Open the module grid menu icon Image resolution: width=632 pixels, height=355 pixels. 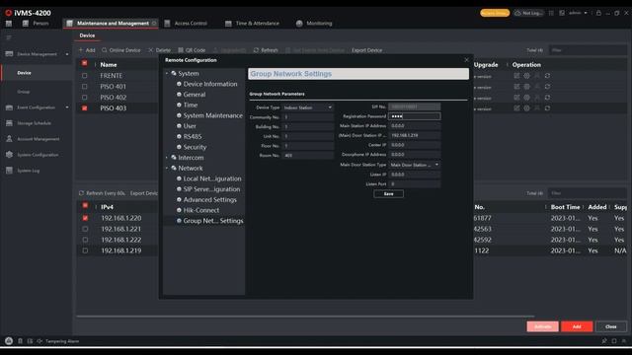pos(9,24)
